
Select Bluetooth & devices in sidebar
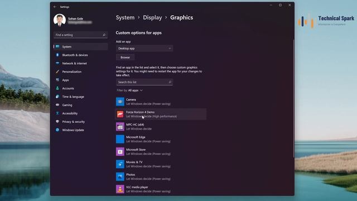click(75, 55)
